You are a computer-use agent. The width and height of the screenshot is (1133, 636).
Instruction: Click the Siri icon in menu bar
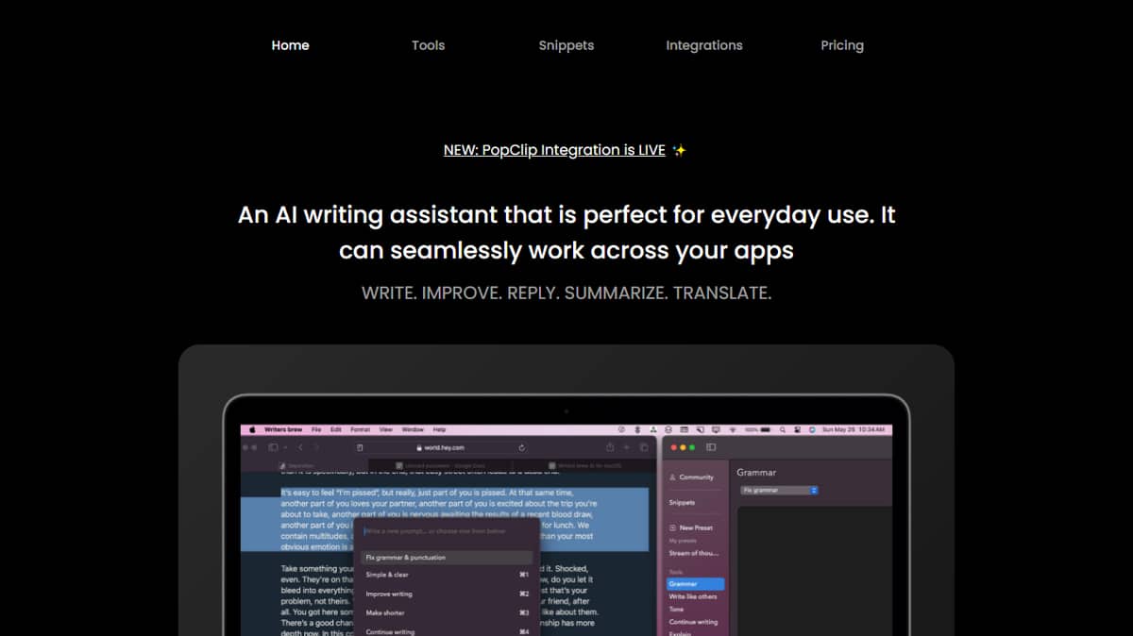coord(812,430)
